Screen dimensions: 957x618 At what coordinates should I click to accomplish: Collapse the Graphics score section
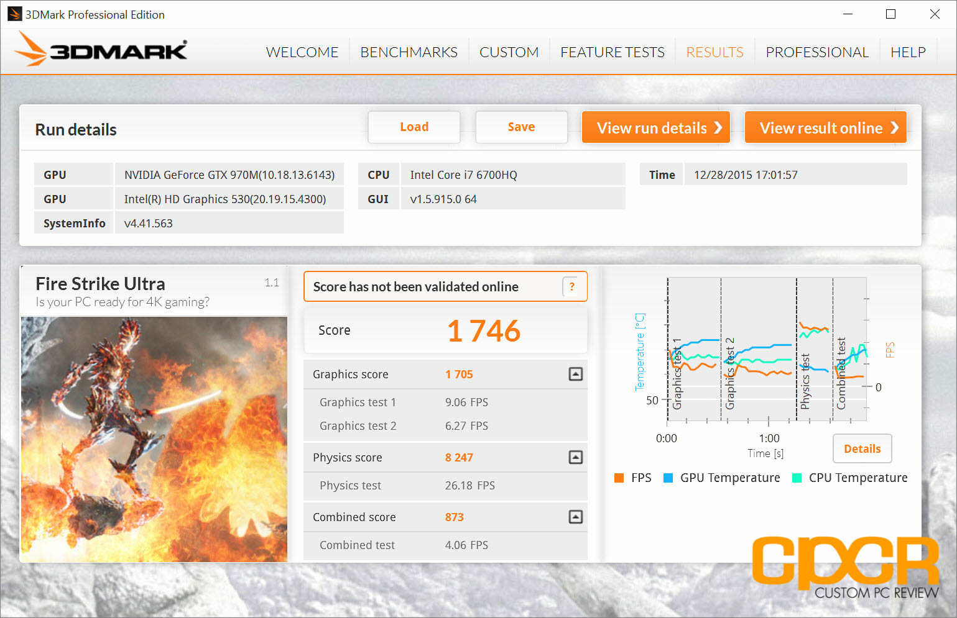coord(576,374)
